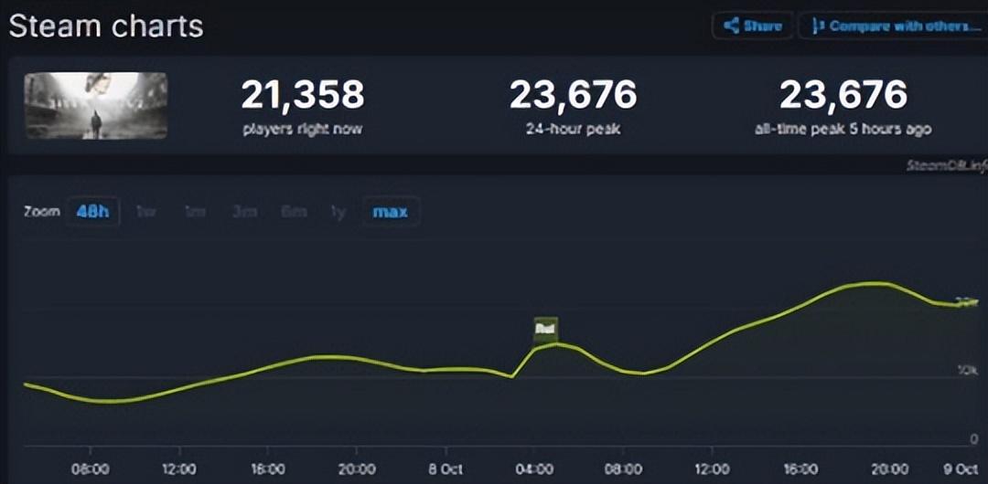
Task: Select the 1m zoom range
Action: point(196,212)
